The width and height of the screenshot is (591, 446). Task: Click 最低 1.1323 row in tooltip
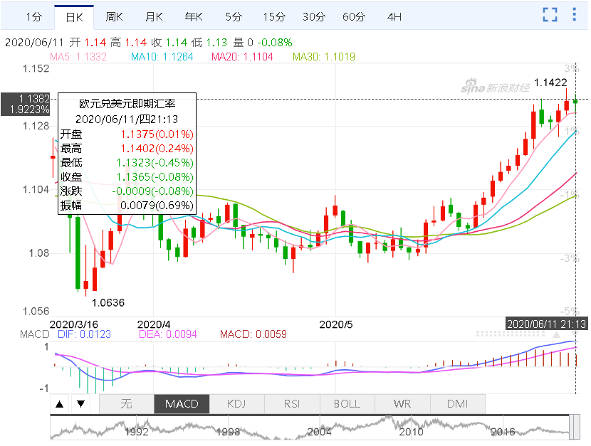pos(127,163)
